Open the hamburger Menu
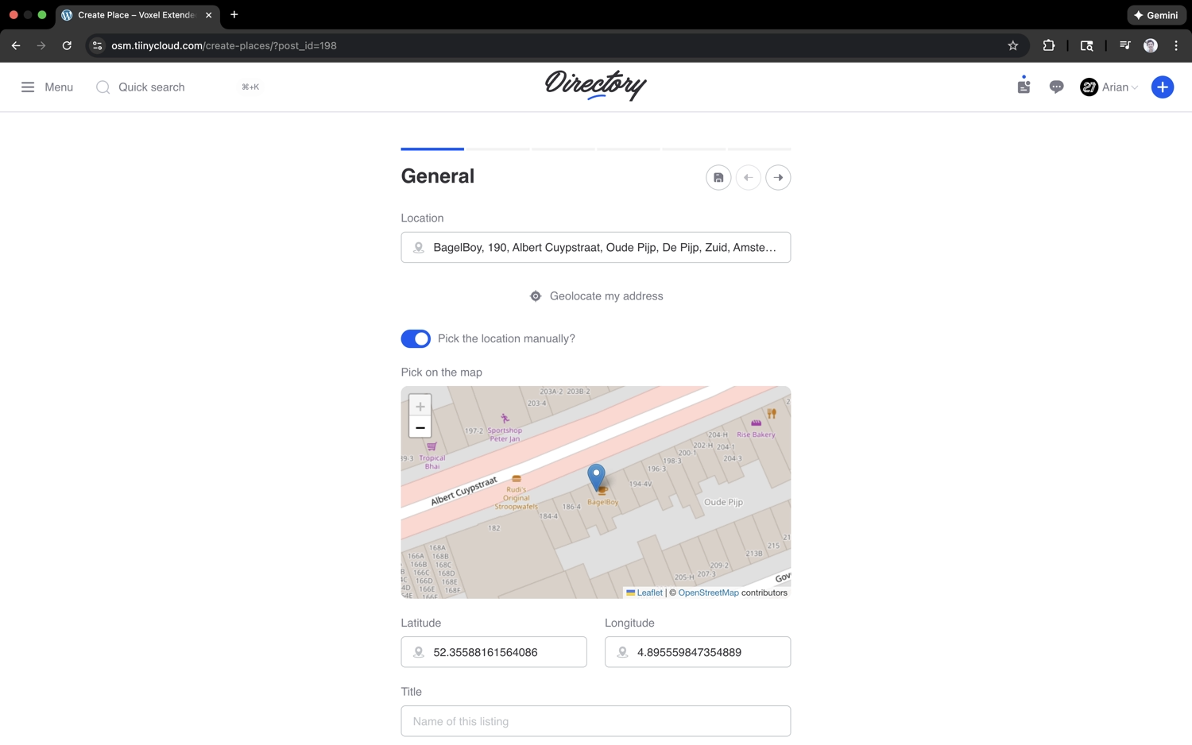The image size is (1192, 745). [x=47, y=87]
